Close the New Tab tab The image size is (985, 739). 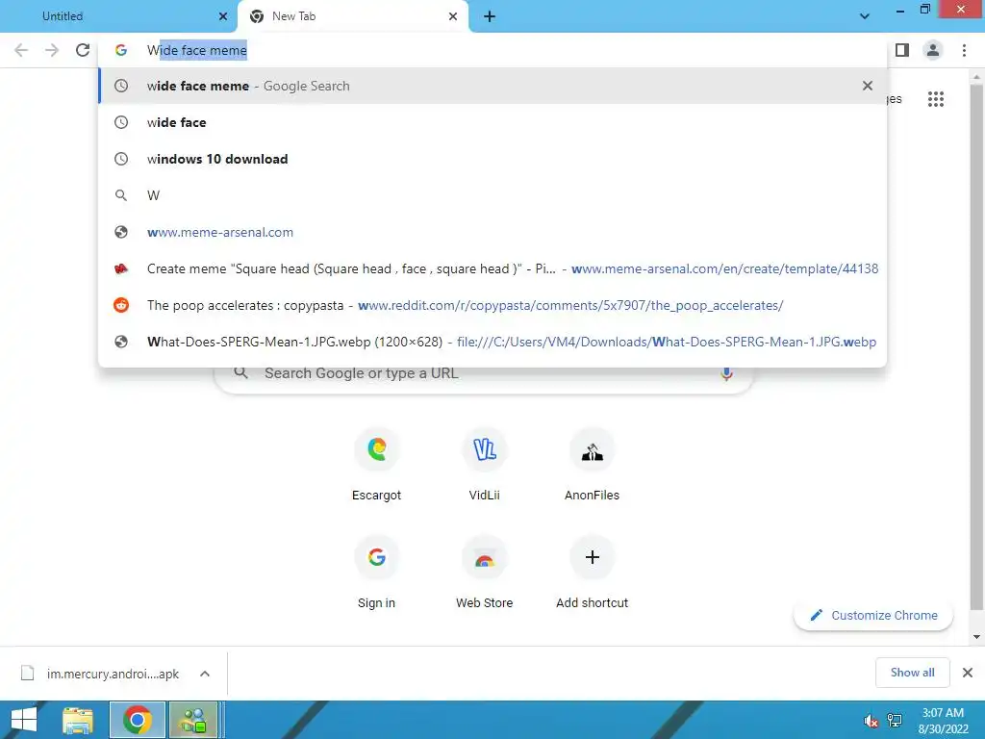pyautogui.click(x=453, y=16)
